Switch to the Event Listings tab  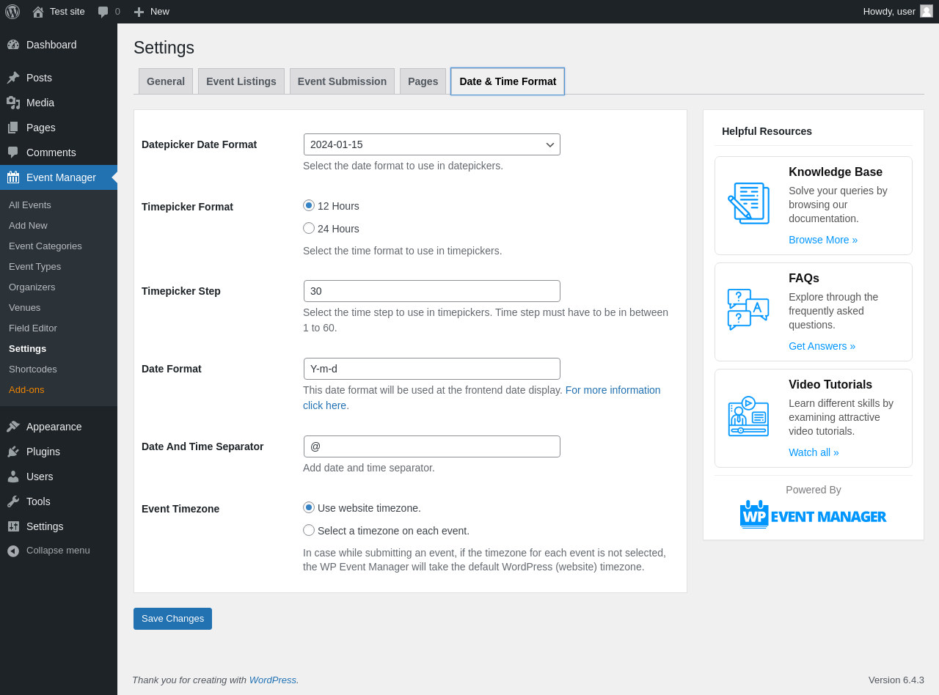(241, 81)
